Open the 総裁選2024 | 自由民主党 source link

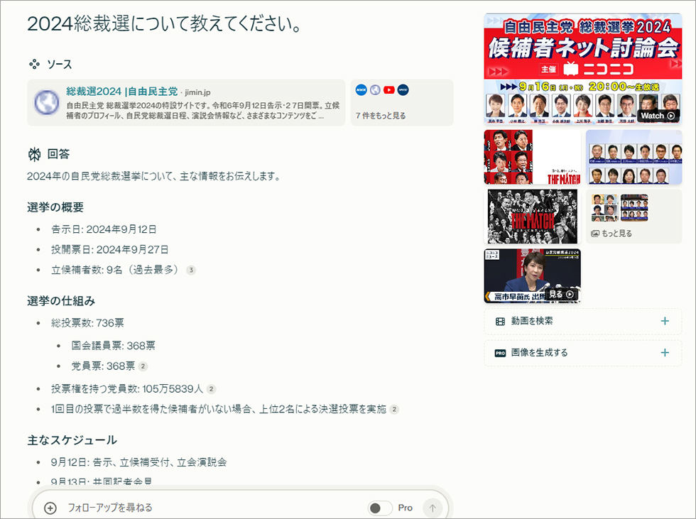pos(121,92)
